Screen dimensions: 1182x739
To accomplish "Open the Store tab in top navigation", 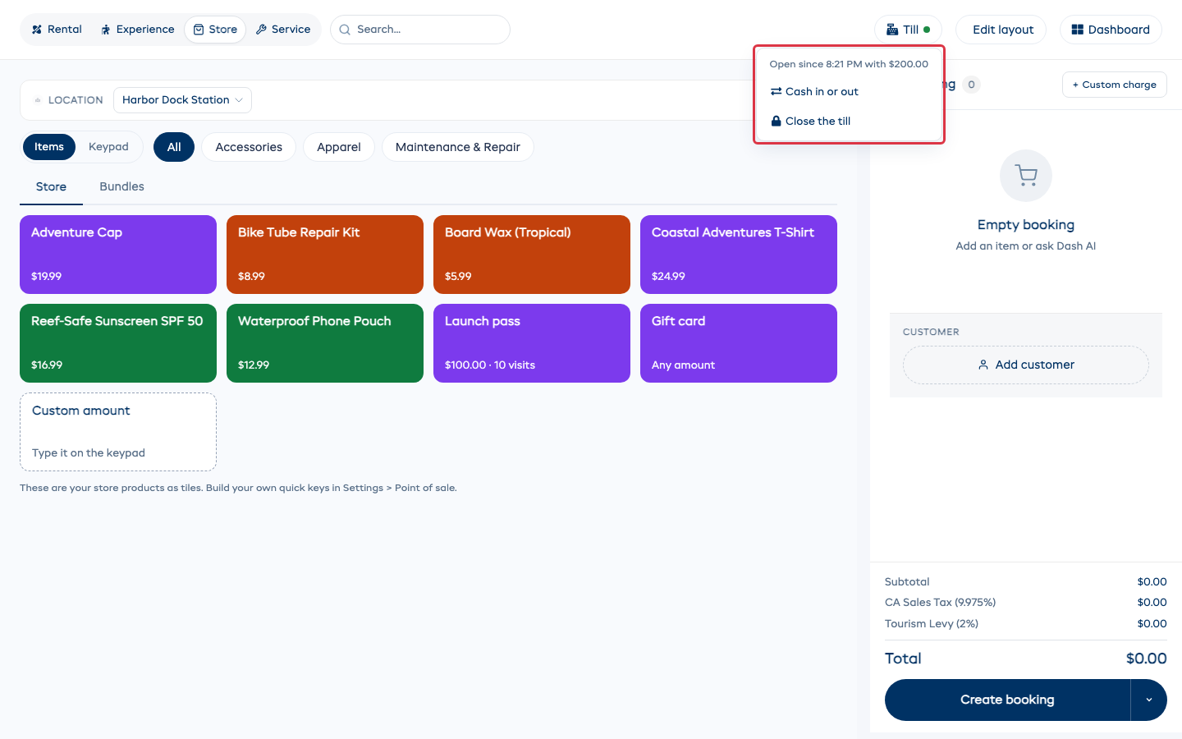I will pos(215,30).
